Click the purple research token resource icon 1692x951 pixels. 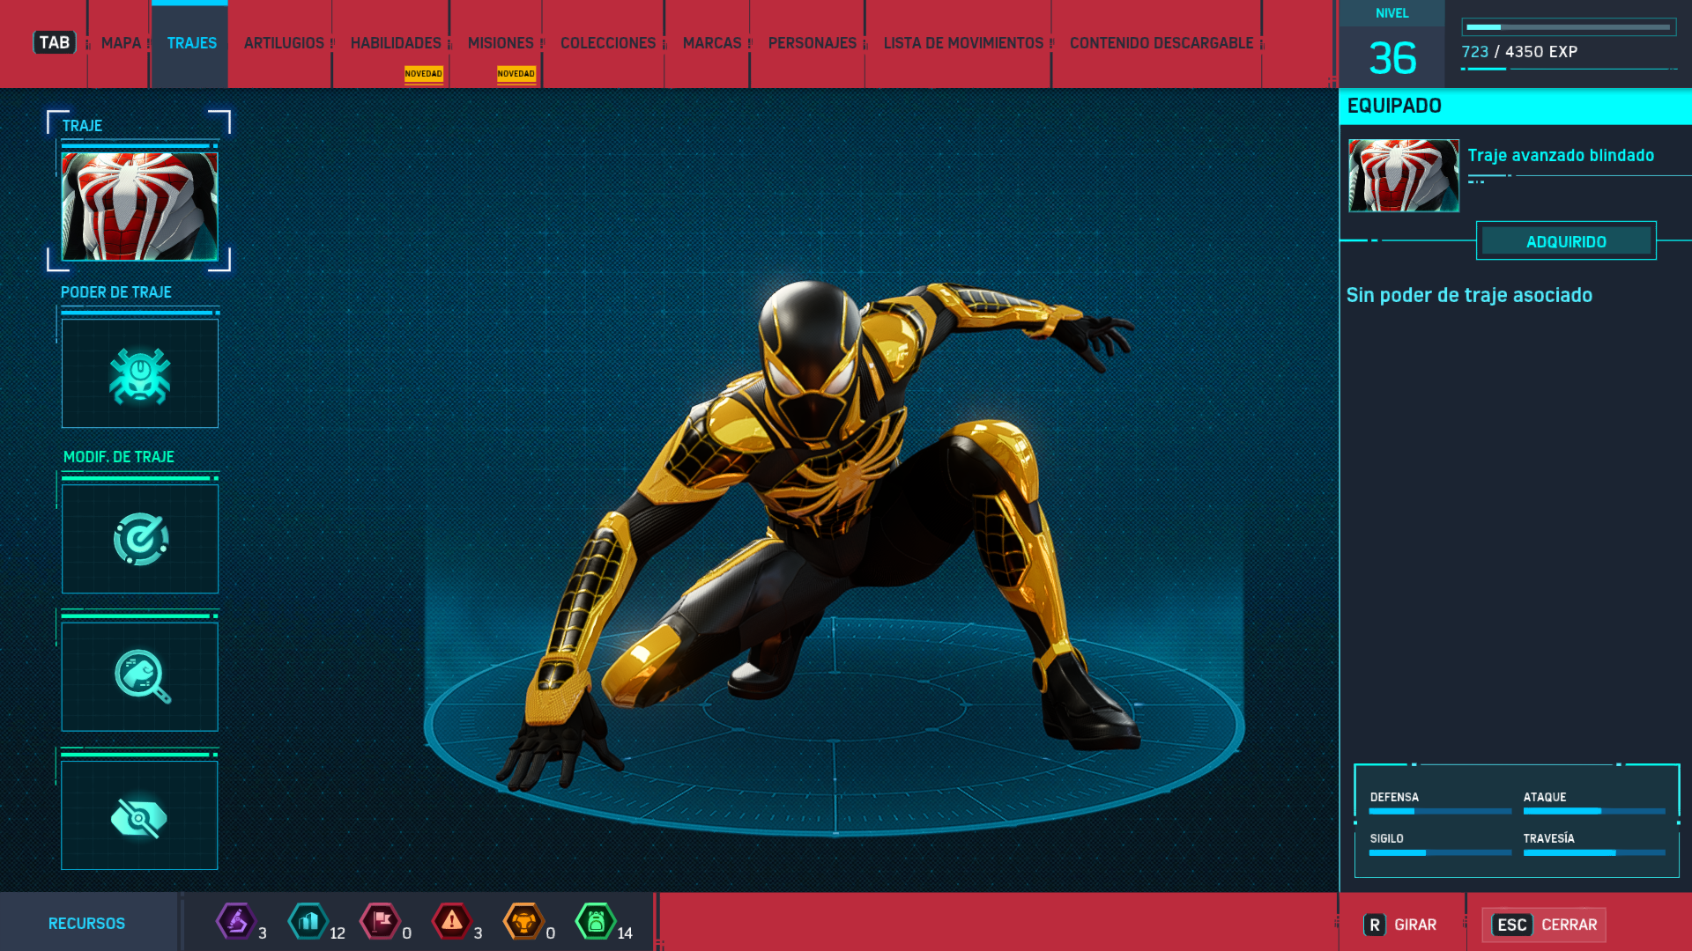coord(235,922)
